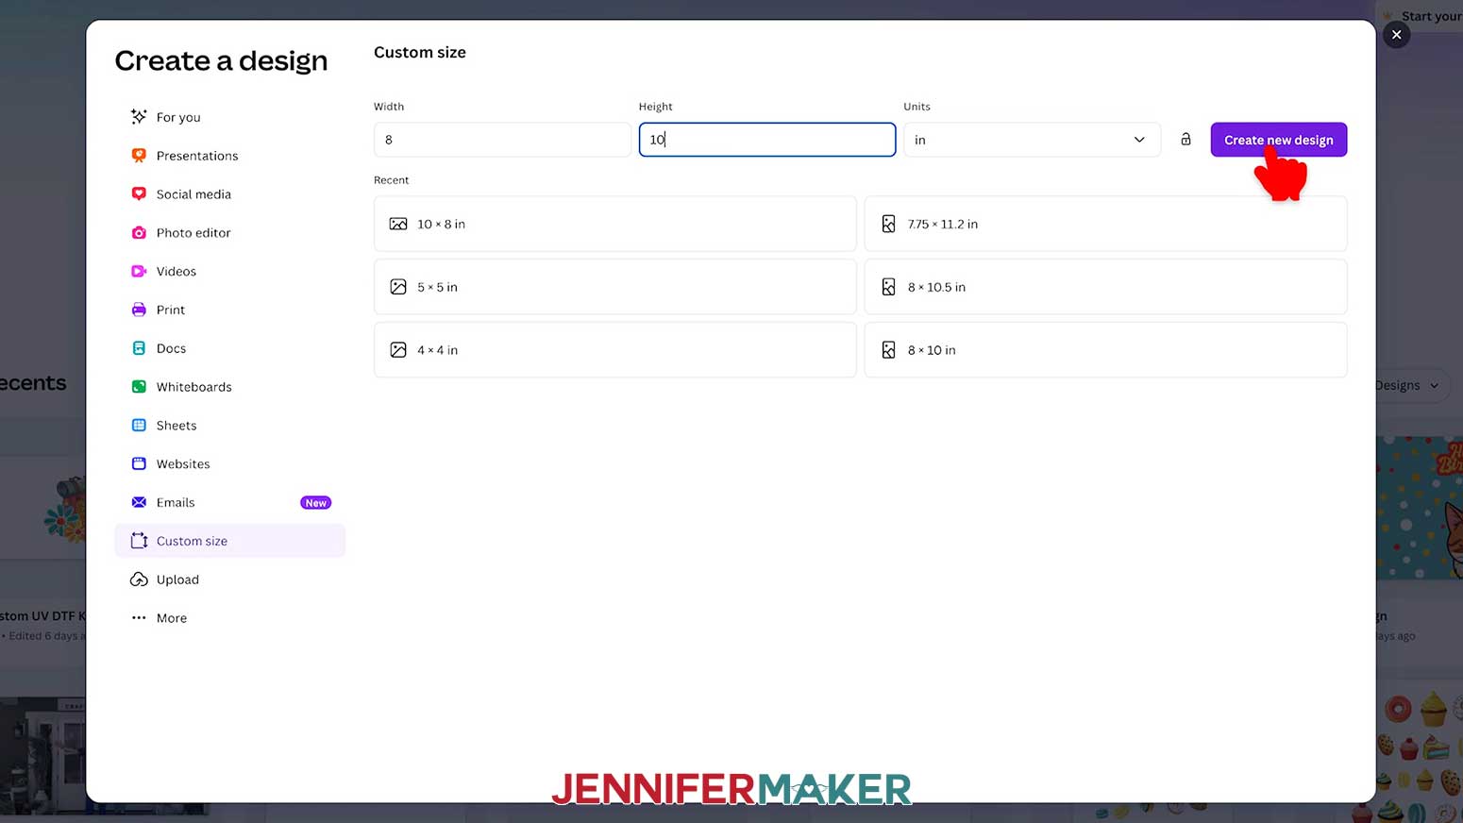Click the Social media heart icon

139,194
